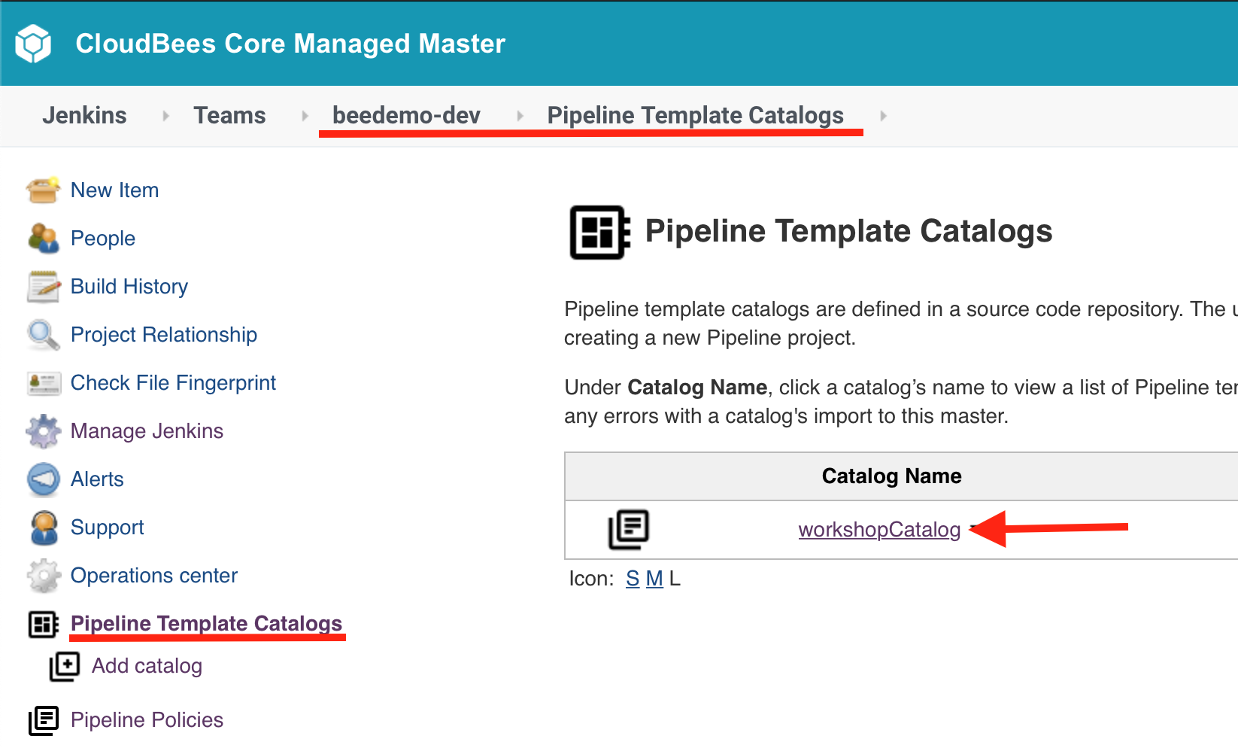
Task: Open the workshopCatalog catalog link
Action: [x=879, y=530]
